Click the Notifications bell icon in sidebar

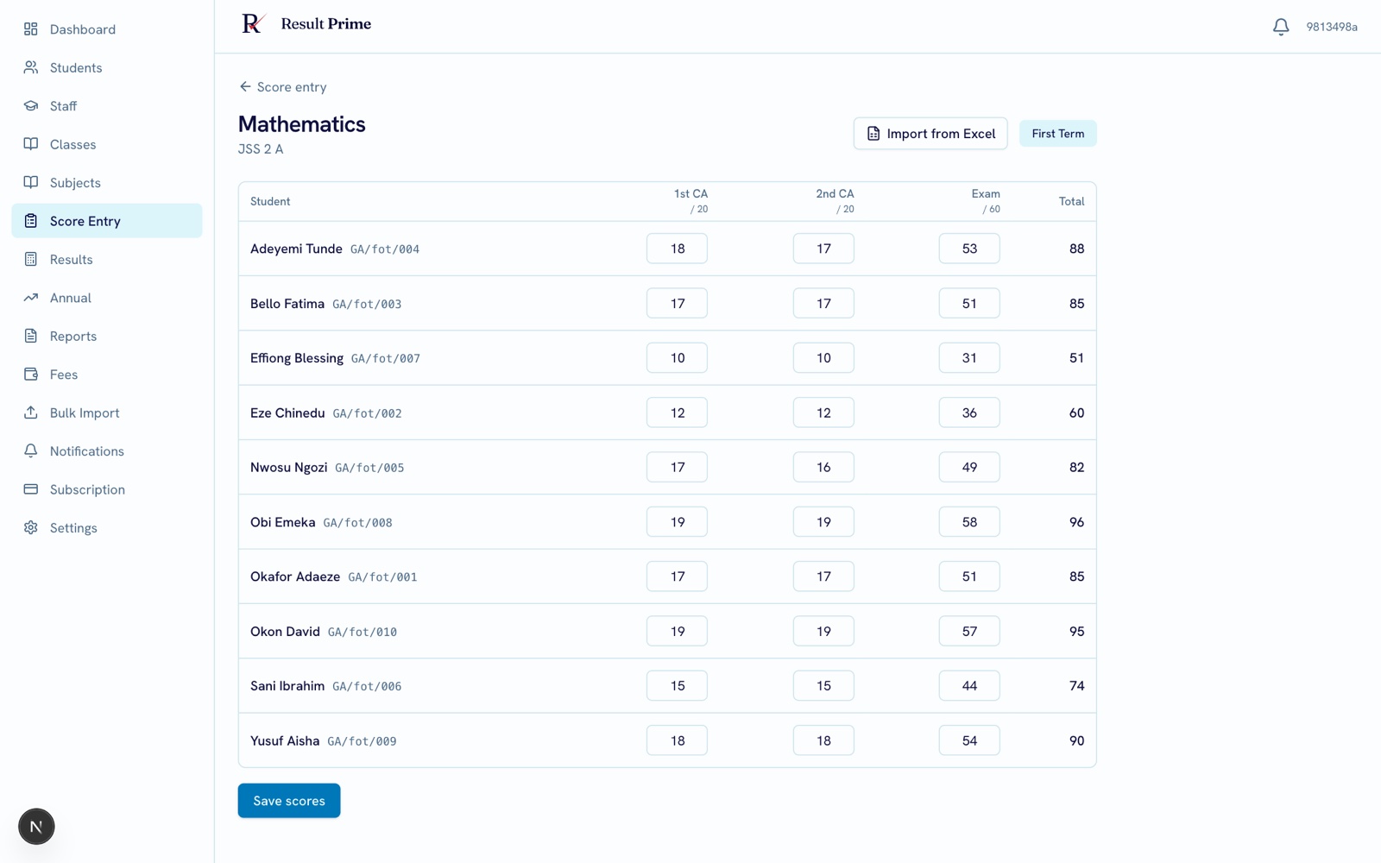coord(31,450)
